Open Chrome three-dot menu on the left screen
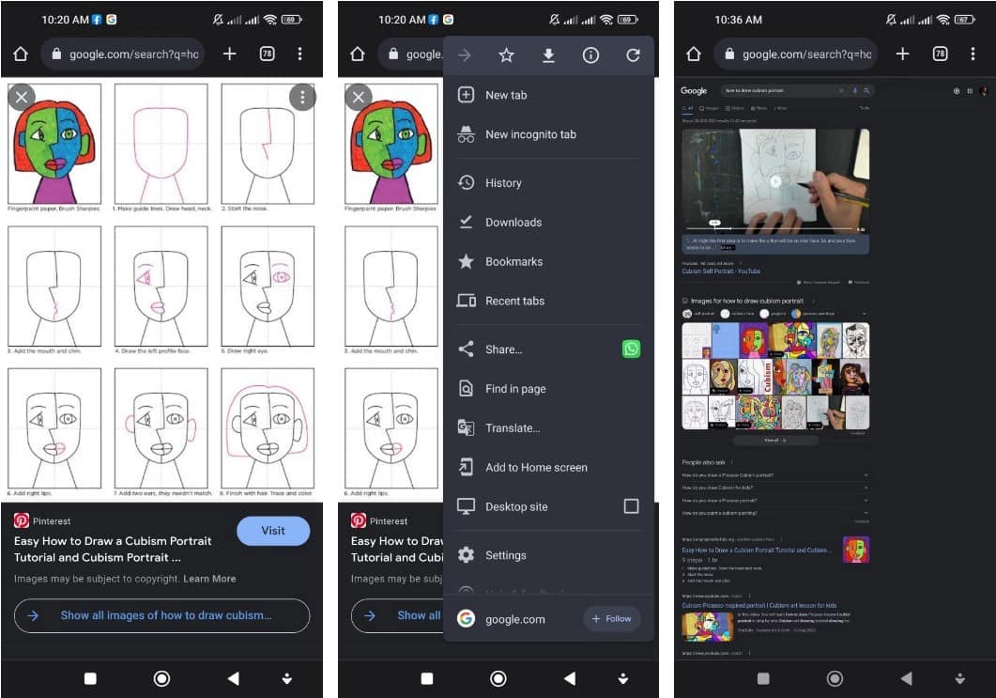The height and width of the screenshot is (698, 996). [299, 54]
